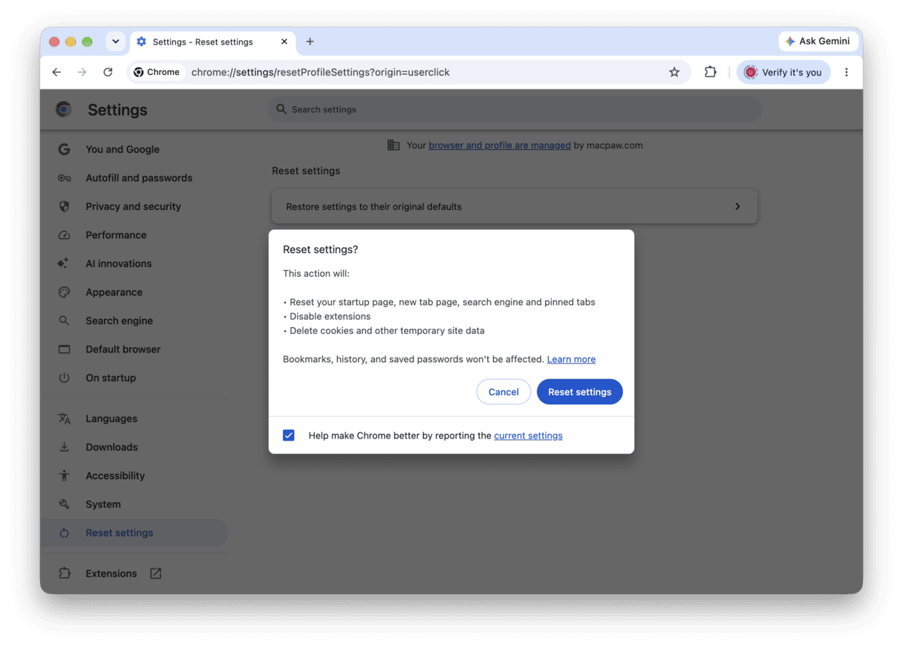The height and width of the screenshot is (647, 903).
Task: Click the Extensions puzzle icon in sidebar
Action: point(64,574)
